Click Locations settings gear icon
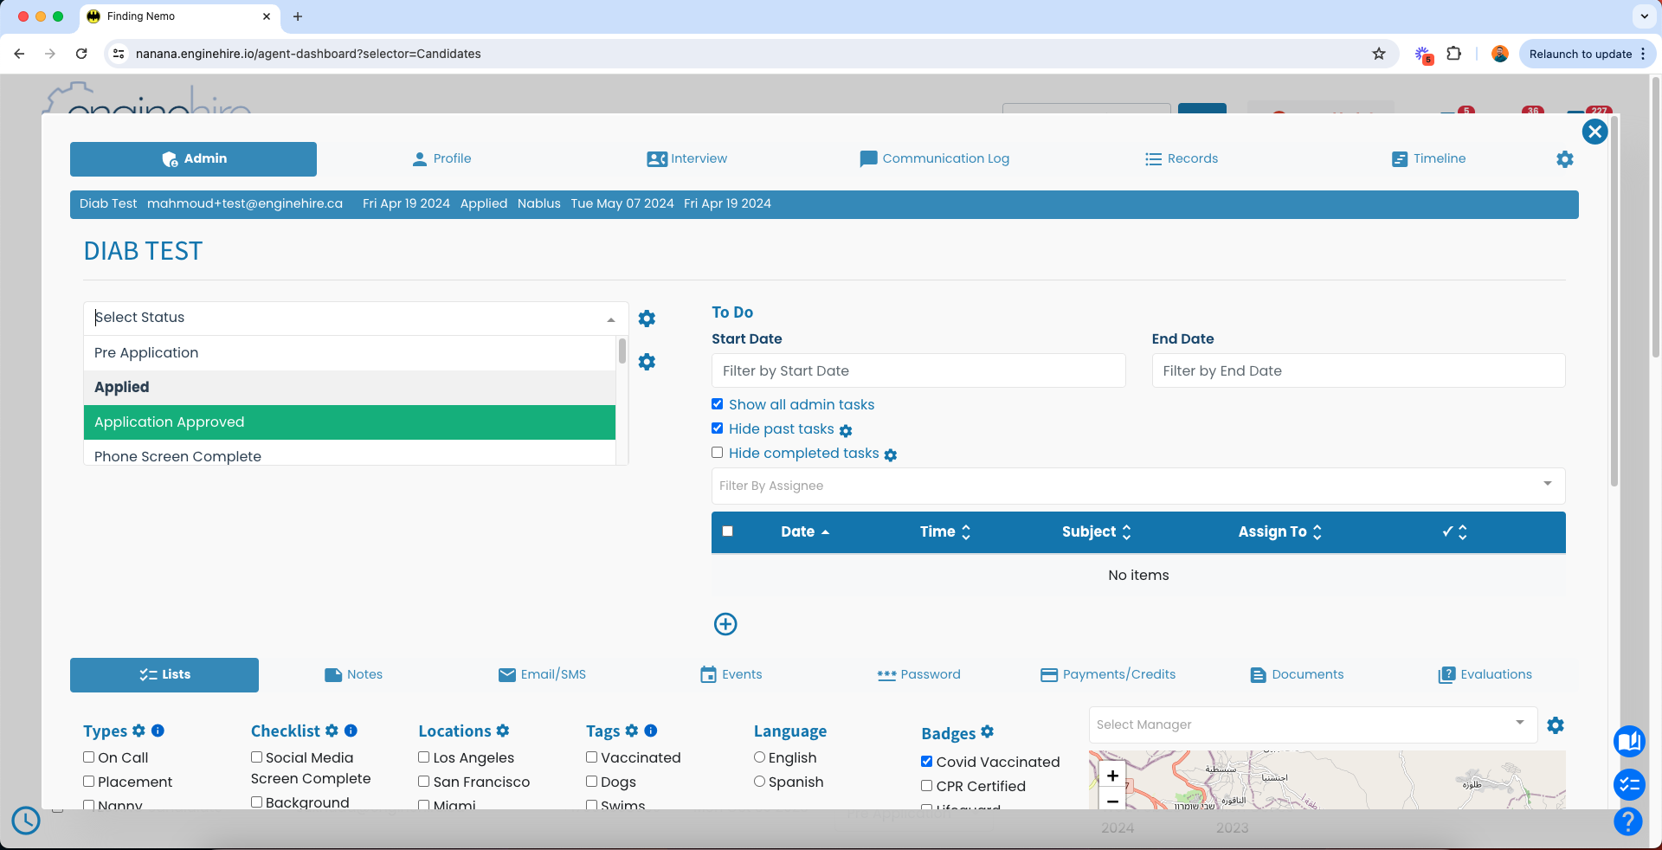Image resolution: width=1662 pixels, height=850 pixels. pyautogui.click(x=503, y=731)
